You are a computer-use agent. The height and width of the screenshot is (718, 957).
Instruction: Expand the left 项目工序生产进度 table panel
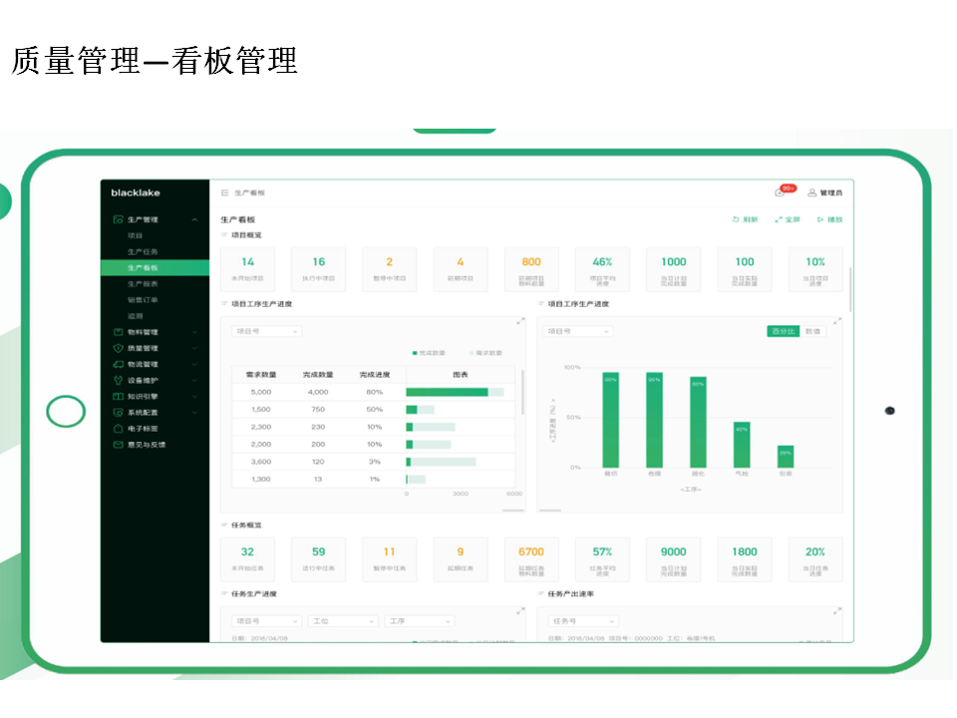[520, 321]
